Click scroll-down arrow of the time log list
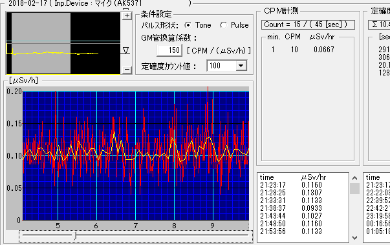 click(x=355, y=238)
